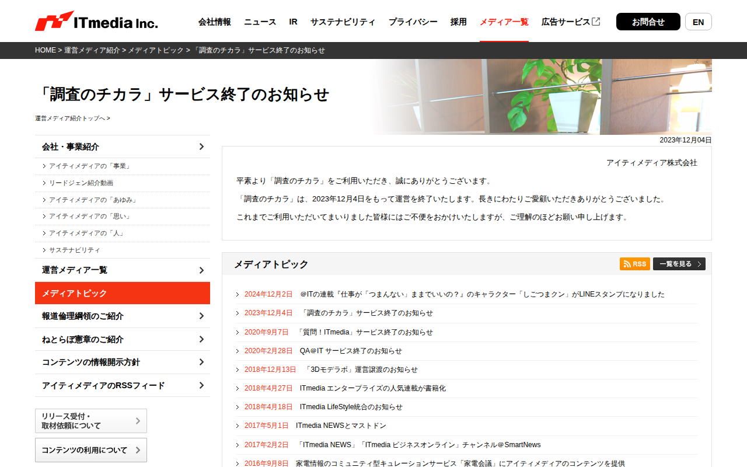
Task: Click the アイティメディア株式会社 signature text
Action: [x=652, y=163]
